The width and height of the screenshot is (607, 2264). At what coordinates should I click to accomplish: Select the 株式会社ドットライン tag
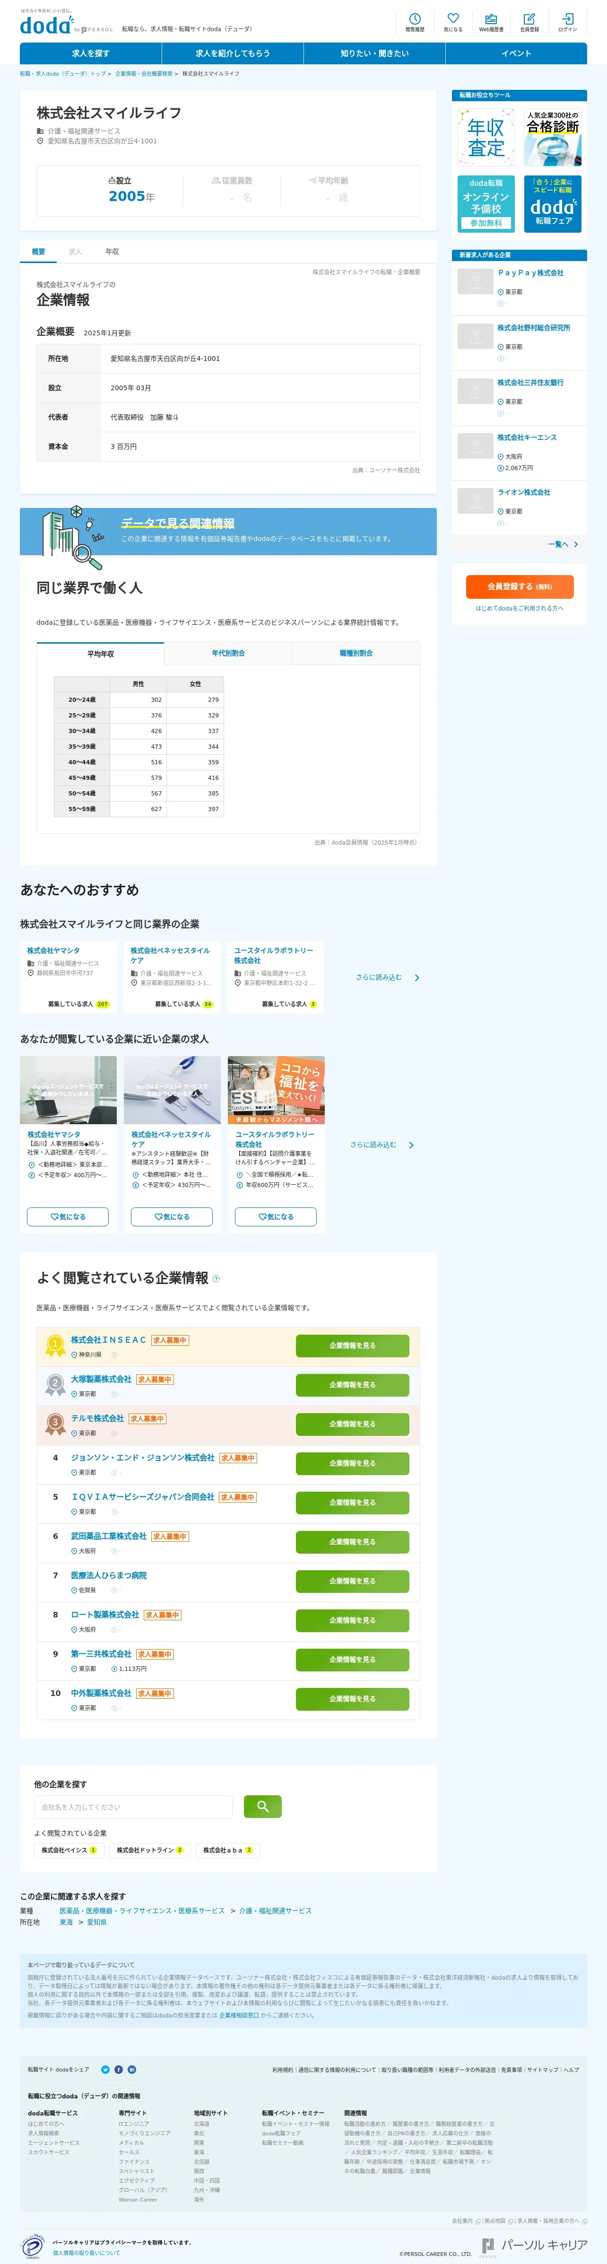pos(149,1850)
